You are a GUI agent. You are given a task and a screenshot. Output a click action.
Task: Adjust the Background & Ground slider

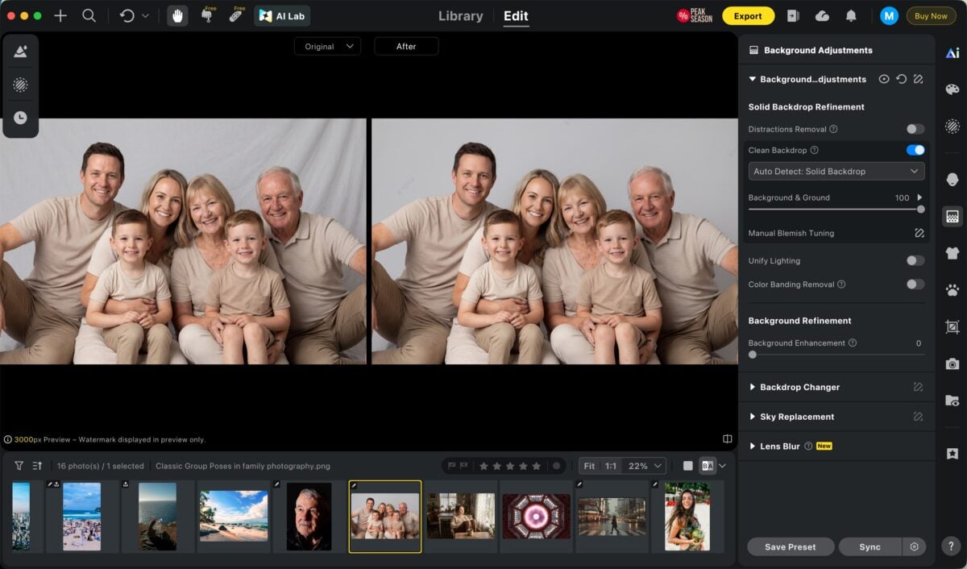tap(920, 210)
